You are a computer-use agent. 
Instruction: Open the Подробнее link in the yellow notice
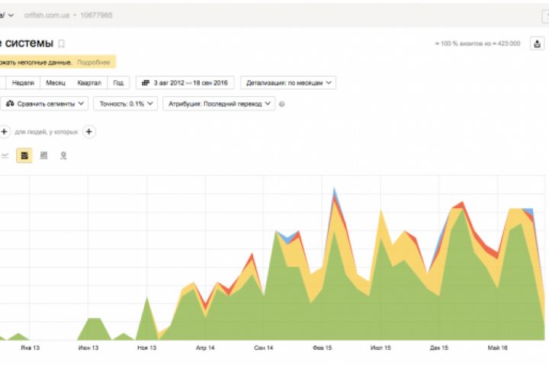click(x=94, y=63)
